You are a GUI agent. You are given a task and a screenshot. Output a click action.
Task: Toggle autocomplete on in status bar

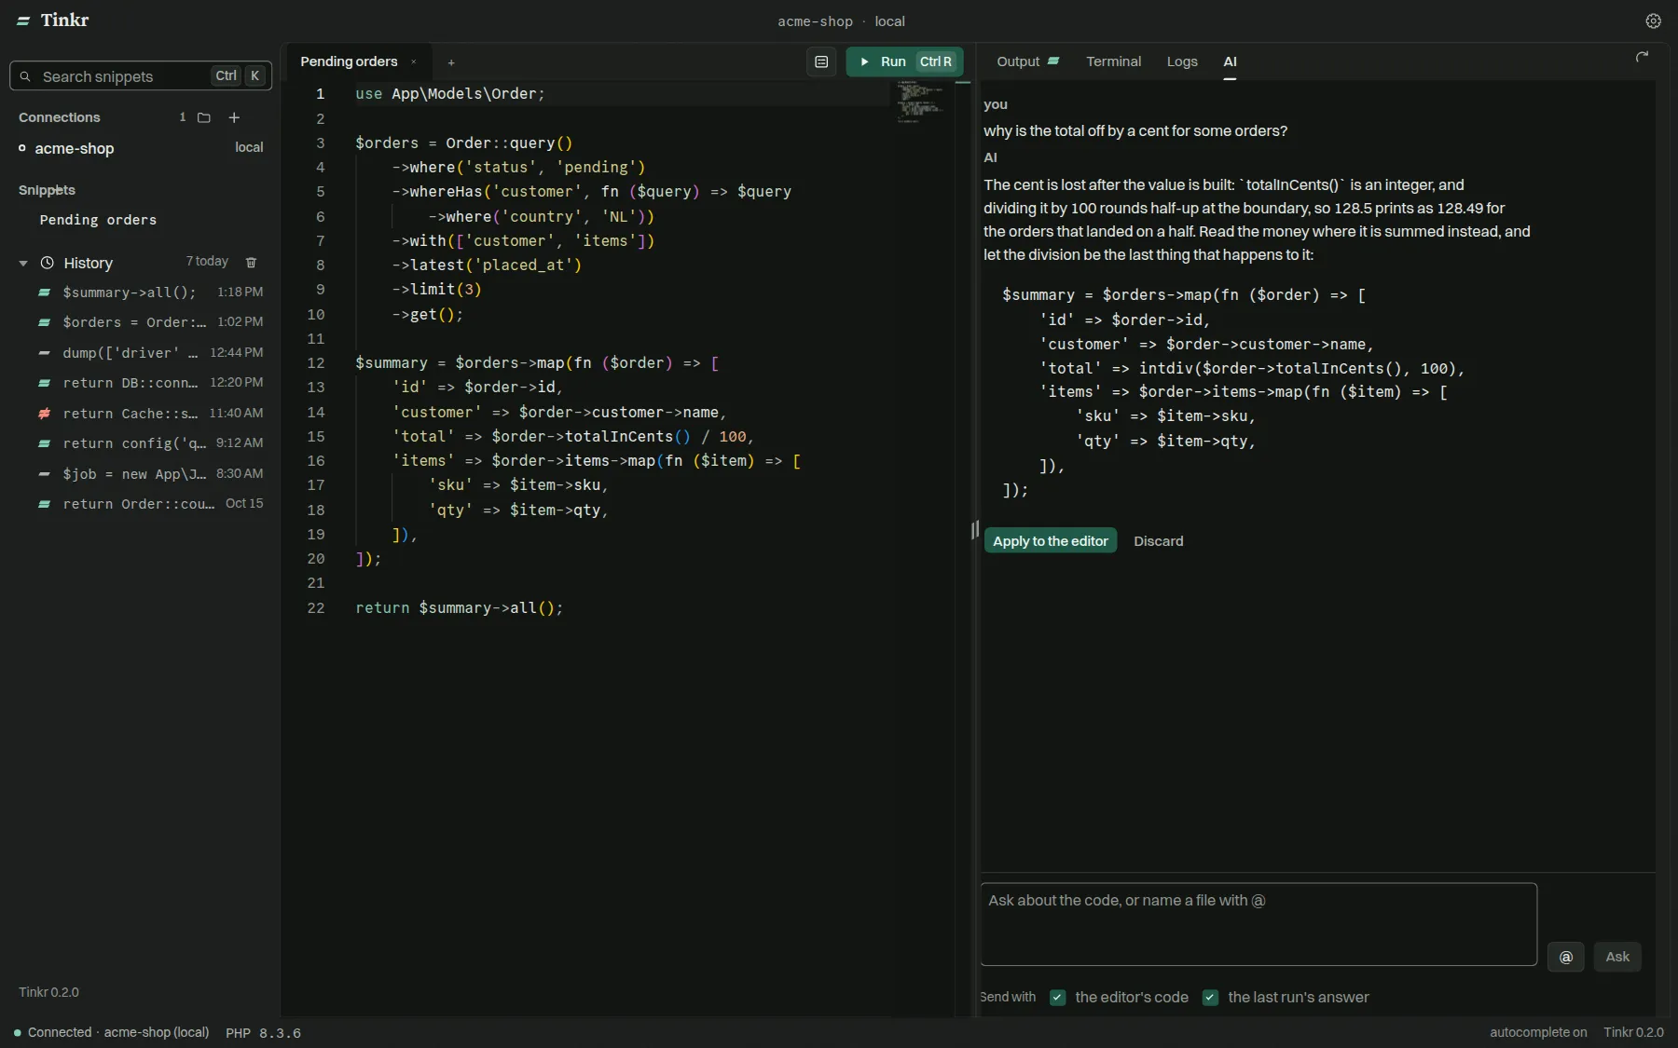click(x=1538, y=1032)
